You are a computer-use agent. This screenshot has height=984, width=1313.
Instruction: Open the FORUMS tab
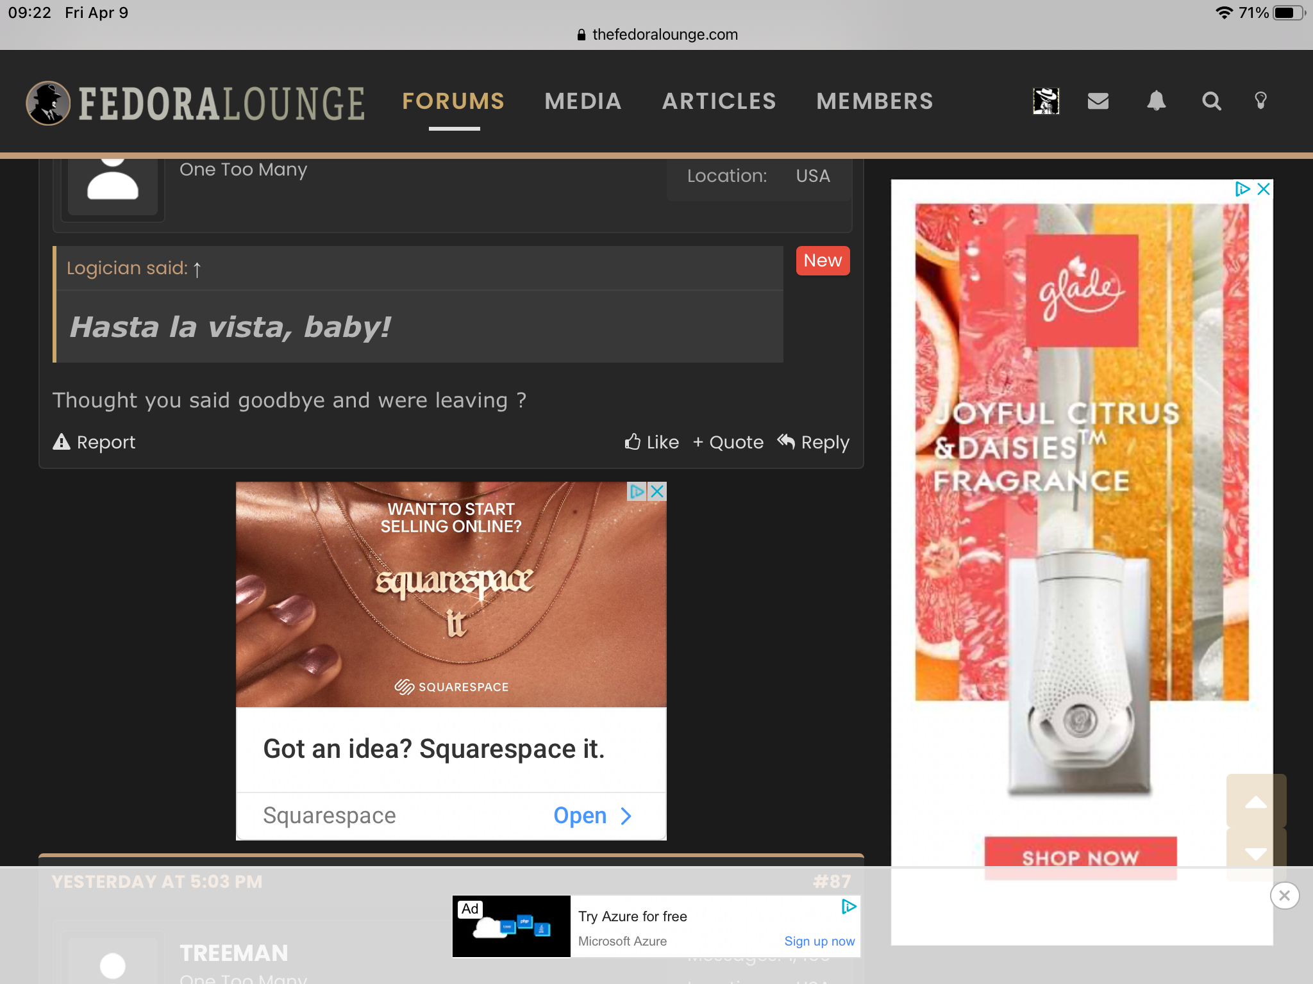coord(453,101)
